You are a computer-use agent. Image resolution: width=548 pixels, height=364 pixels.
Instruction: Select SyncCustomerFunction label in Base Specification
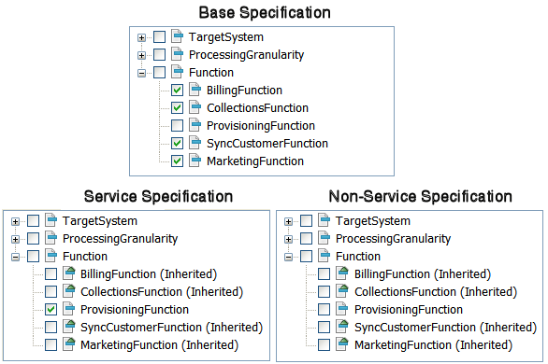pyautogui.click(x=267, y=144)
